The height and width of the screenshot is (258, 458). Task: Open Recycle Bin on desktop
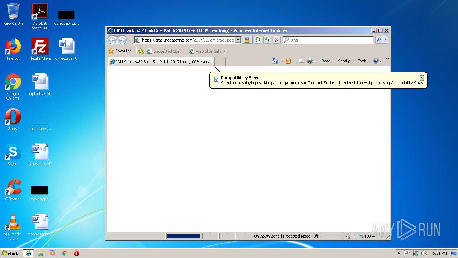(13, 14)
